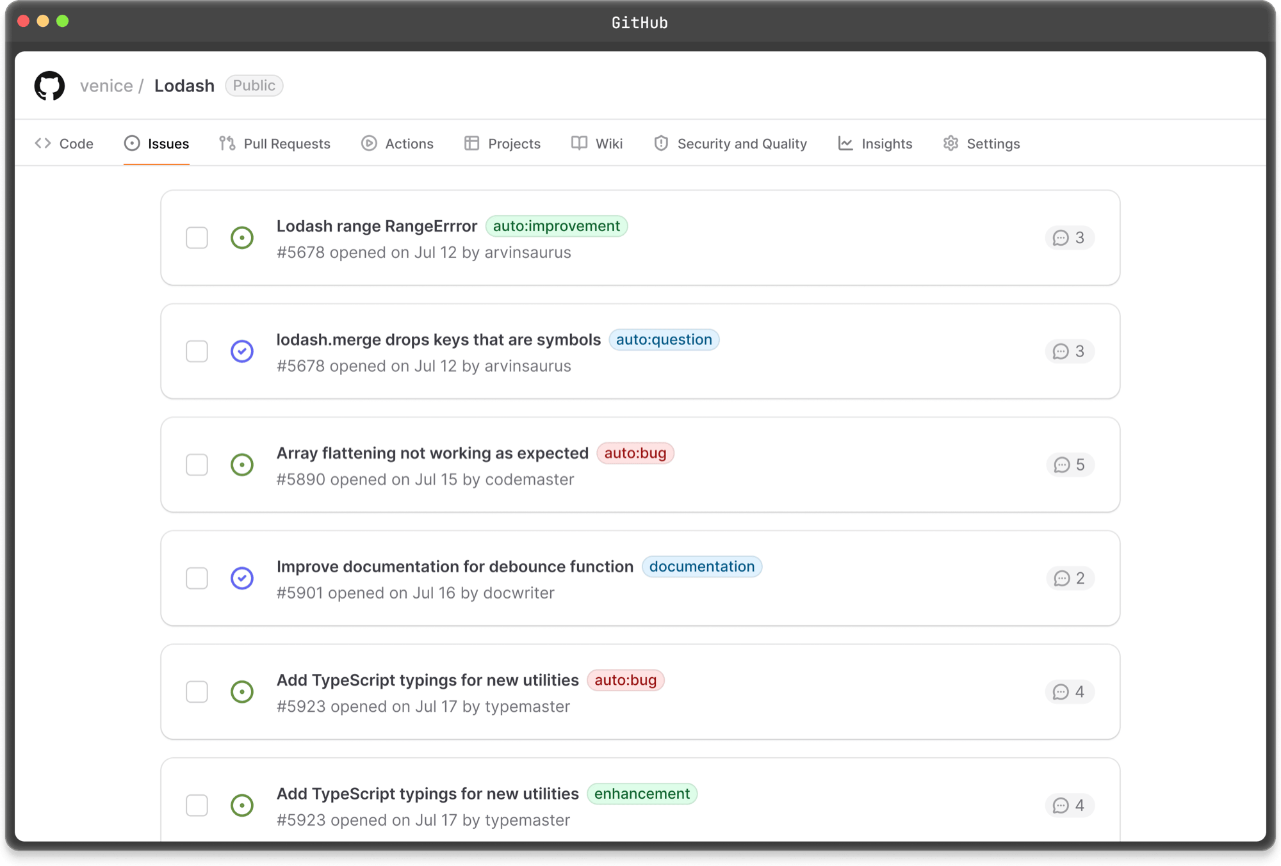Tick checkbox for Improve documentation debounce issue
This screenshot has height=866, width=1281.
point(197,578)
